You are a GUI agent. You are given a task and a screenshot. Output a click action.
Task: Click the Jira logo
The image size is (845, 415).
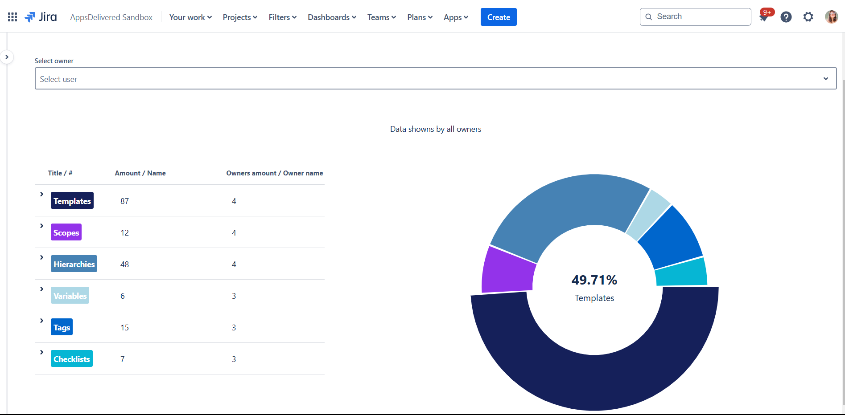(x=41, y=17)
